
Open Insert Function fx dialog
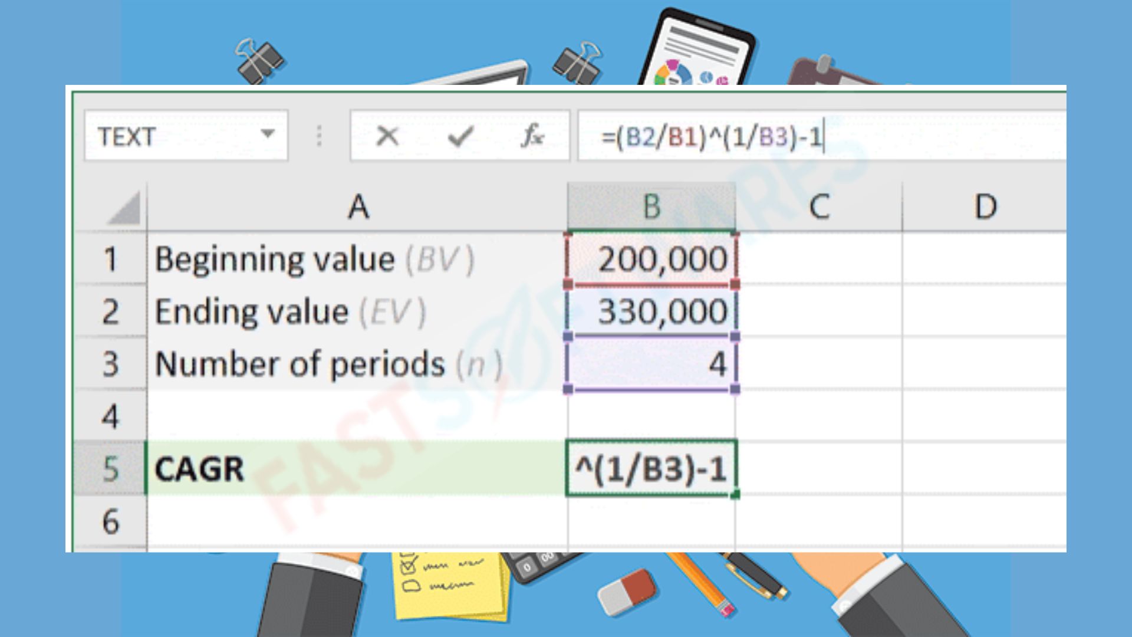point(532,136)
